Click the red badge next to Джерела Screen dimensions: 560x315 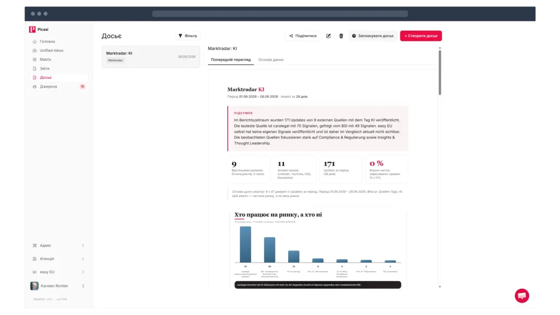pos(83,86)
